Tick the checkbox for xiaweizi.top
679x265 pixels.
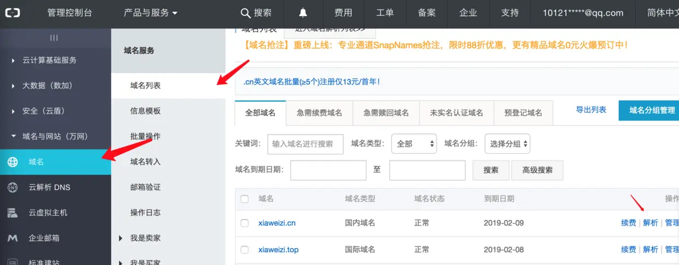[x=245, y=250]
